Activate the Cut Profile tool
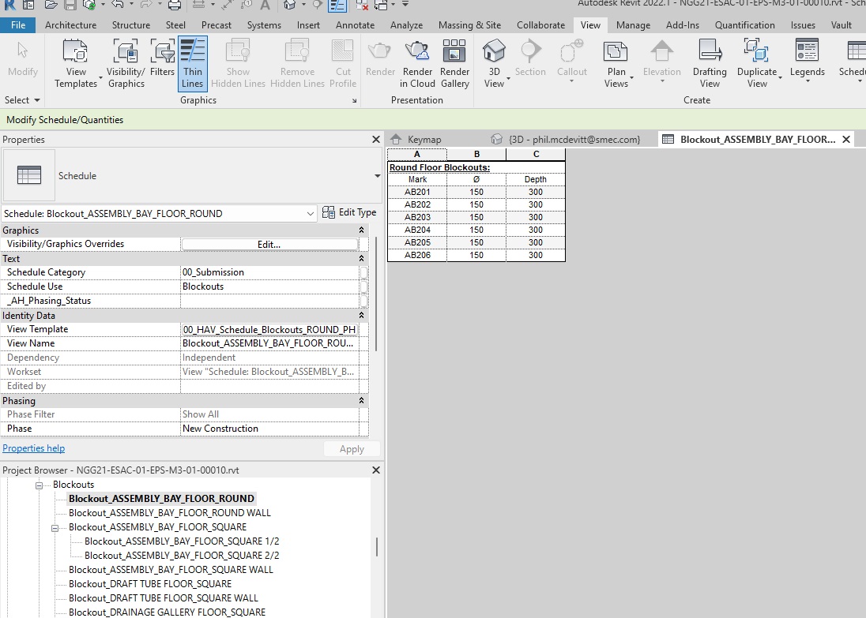 coord(342,63)
